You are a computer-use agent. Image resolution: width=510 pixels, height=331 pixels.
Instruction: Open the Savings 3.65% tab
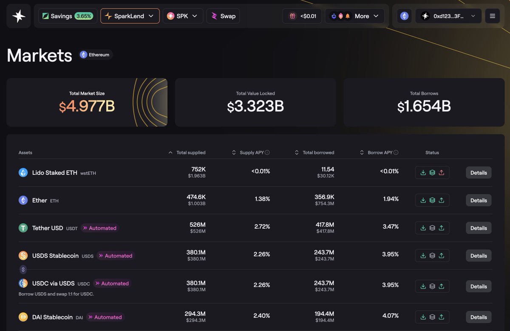68,16
